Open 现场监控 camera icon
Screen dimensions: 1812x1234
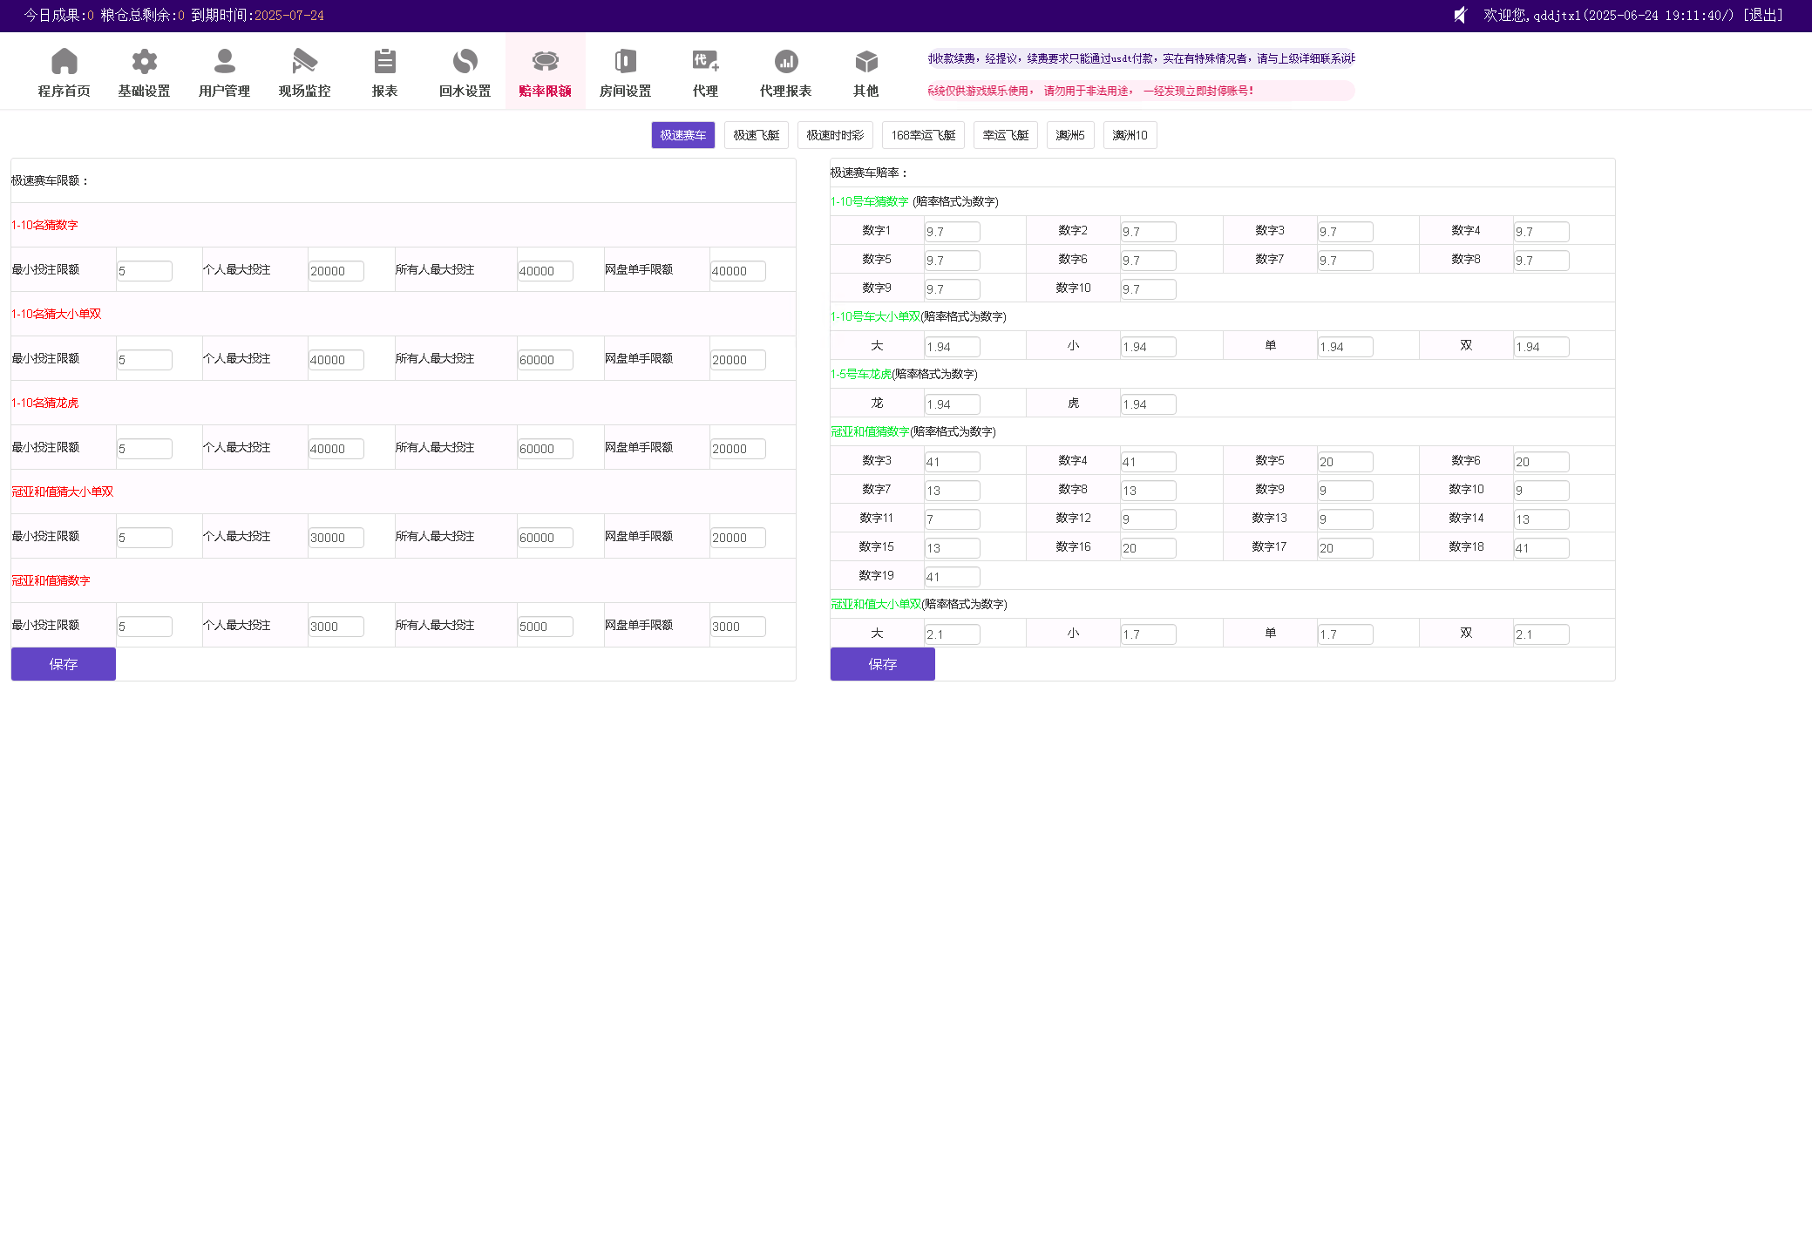304,62
